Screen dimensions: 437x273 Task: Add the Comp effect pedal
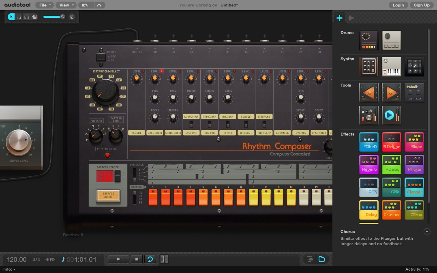click(x=414, y=210)
